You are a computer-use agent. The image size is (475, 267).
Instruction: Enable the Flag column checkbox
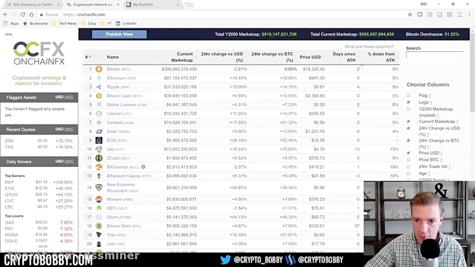coord(408,96)
